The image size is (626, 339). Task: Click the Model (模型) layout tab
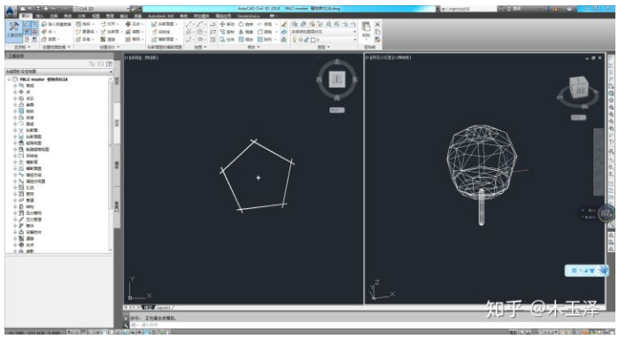point(149,307)
